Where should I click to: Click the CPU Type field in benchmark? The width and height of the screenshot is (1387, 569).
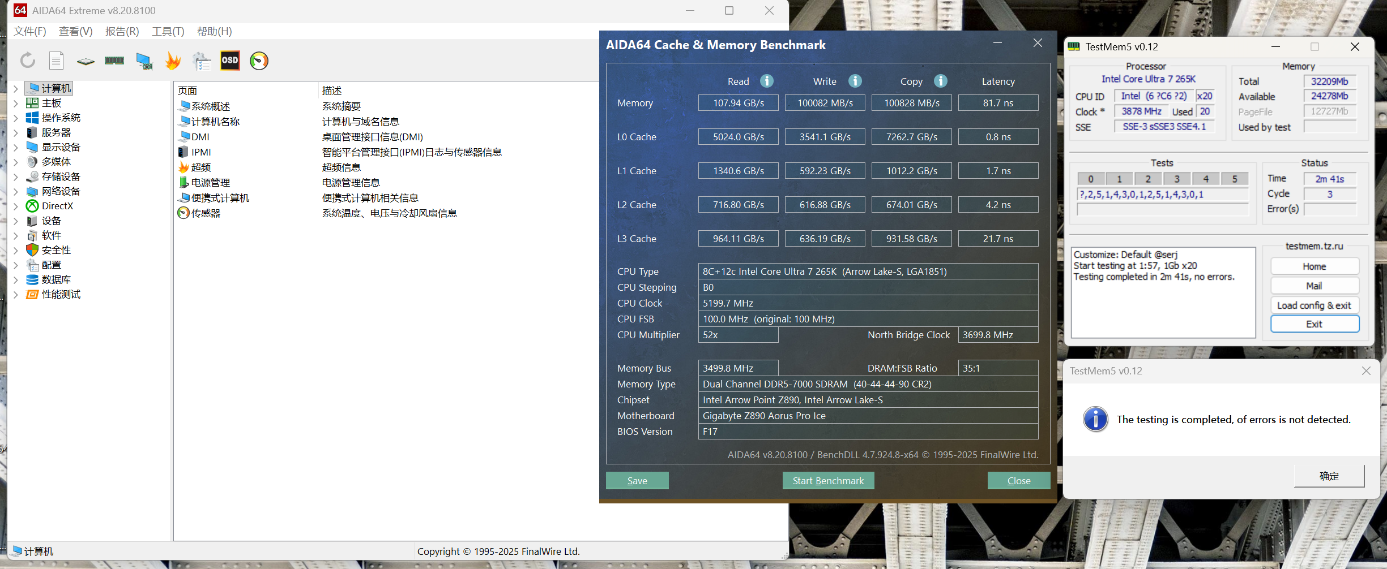tap(868, 271)
